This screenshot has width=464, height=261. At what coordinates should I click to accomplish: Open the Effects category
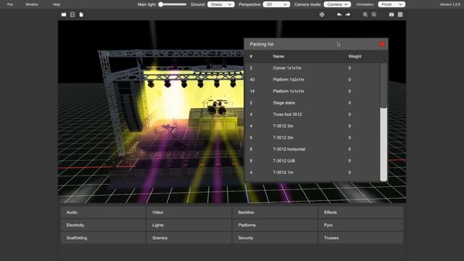361,212
